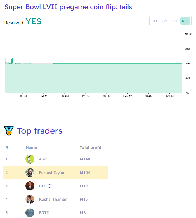
Task: Open Alex... trader profile name
Action: point(44,159)
